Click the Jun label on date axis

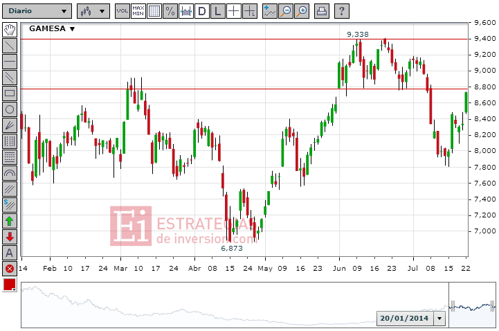339,268
